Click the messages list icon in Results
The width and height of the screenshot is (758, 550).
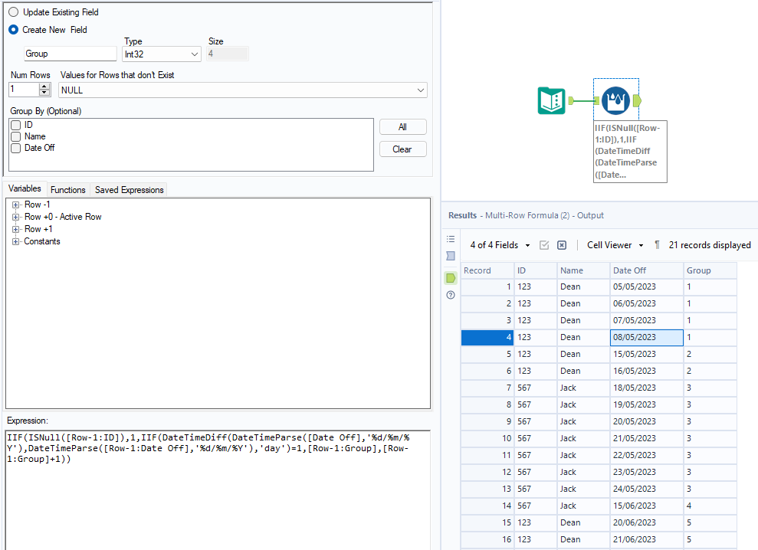tap(451, 239)
